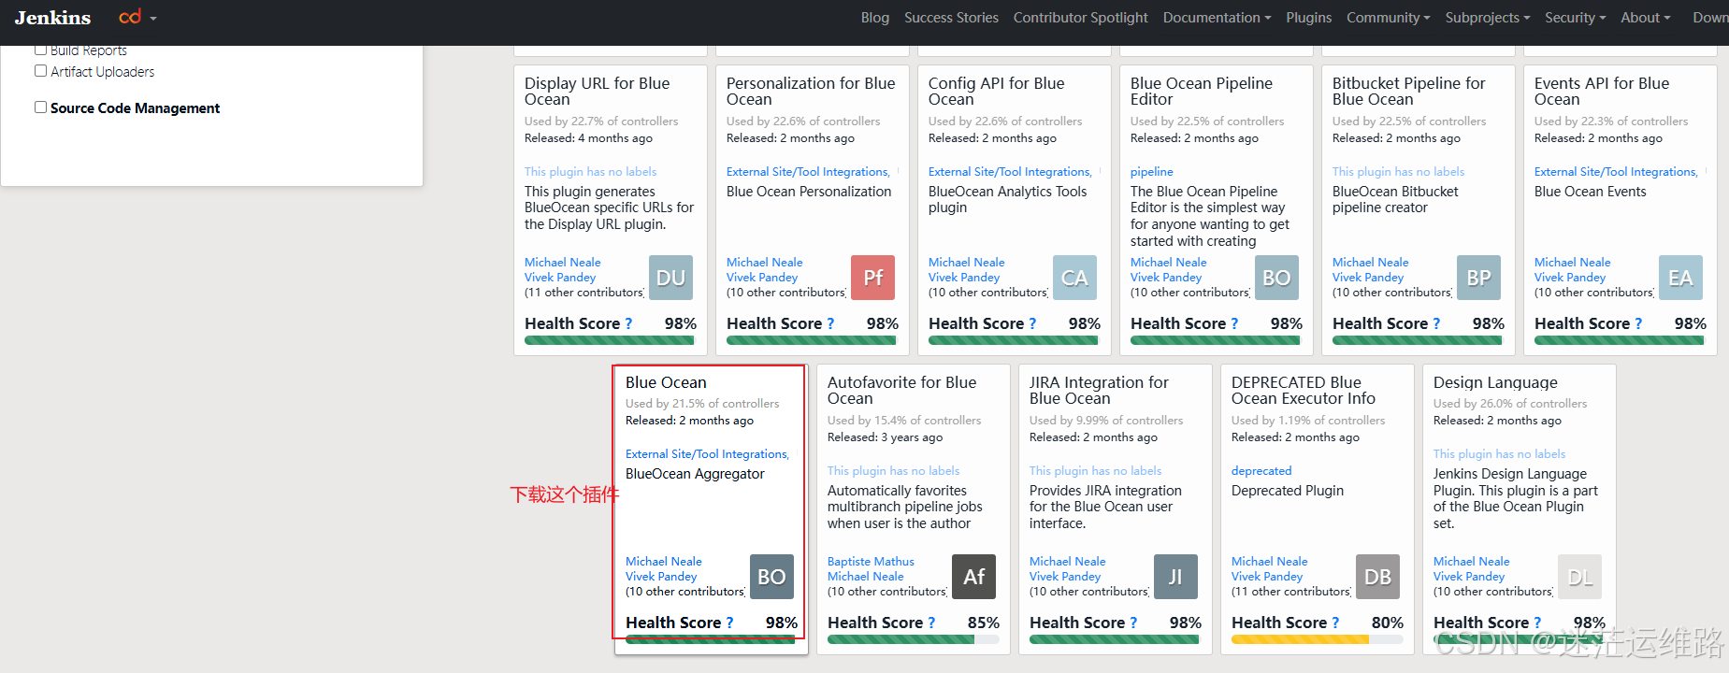Click the BO icon on Blue Ocean Aggregator card
This screenshot has width=1729, height=673.
coord(771,577)
